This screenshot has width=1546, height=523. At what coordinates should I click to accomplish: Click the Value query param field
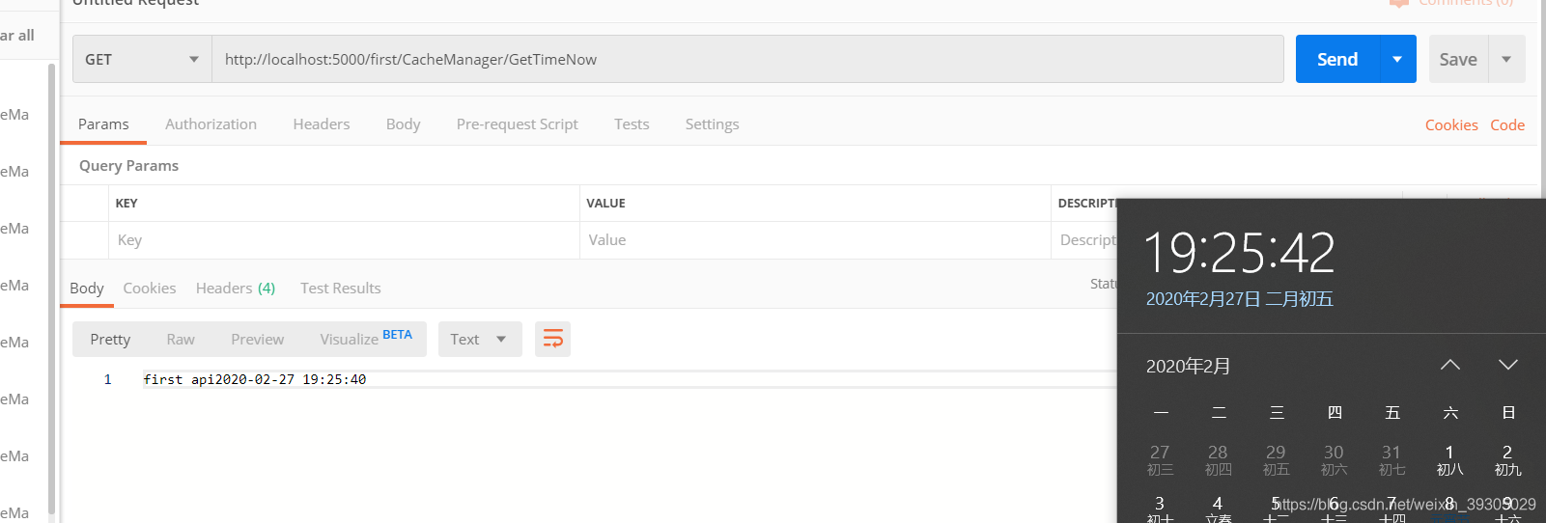click(x=815, y=240)
